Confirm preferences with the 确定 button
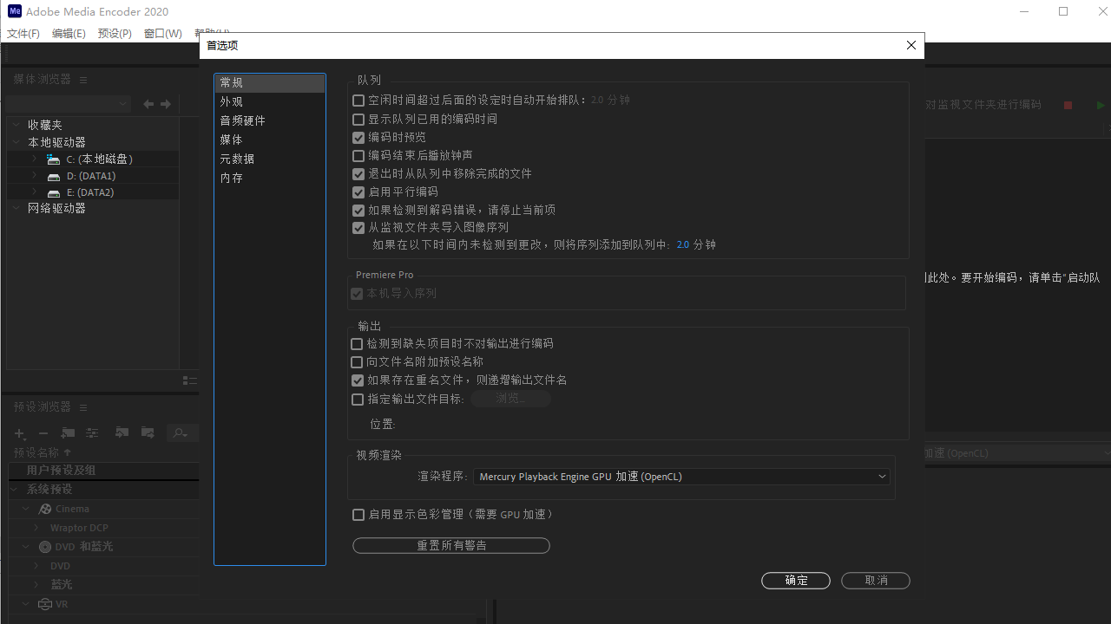Viewport: 1111px width, 624px height. [x=794, y=580]
